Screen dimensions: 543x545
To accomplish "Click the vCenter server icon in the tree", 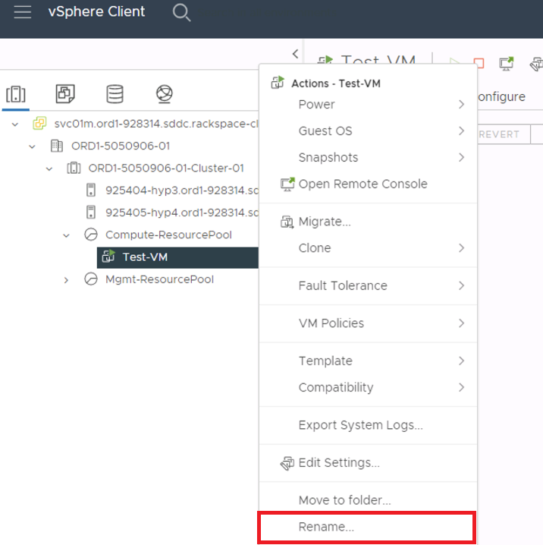I will pos(39,124).
